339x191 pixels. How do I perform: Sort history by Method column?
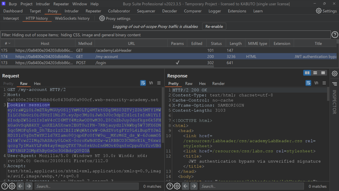(85, 43)
